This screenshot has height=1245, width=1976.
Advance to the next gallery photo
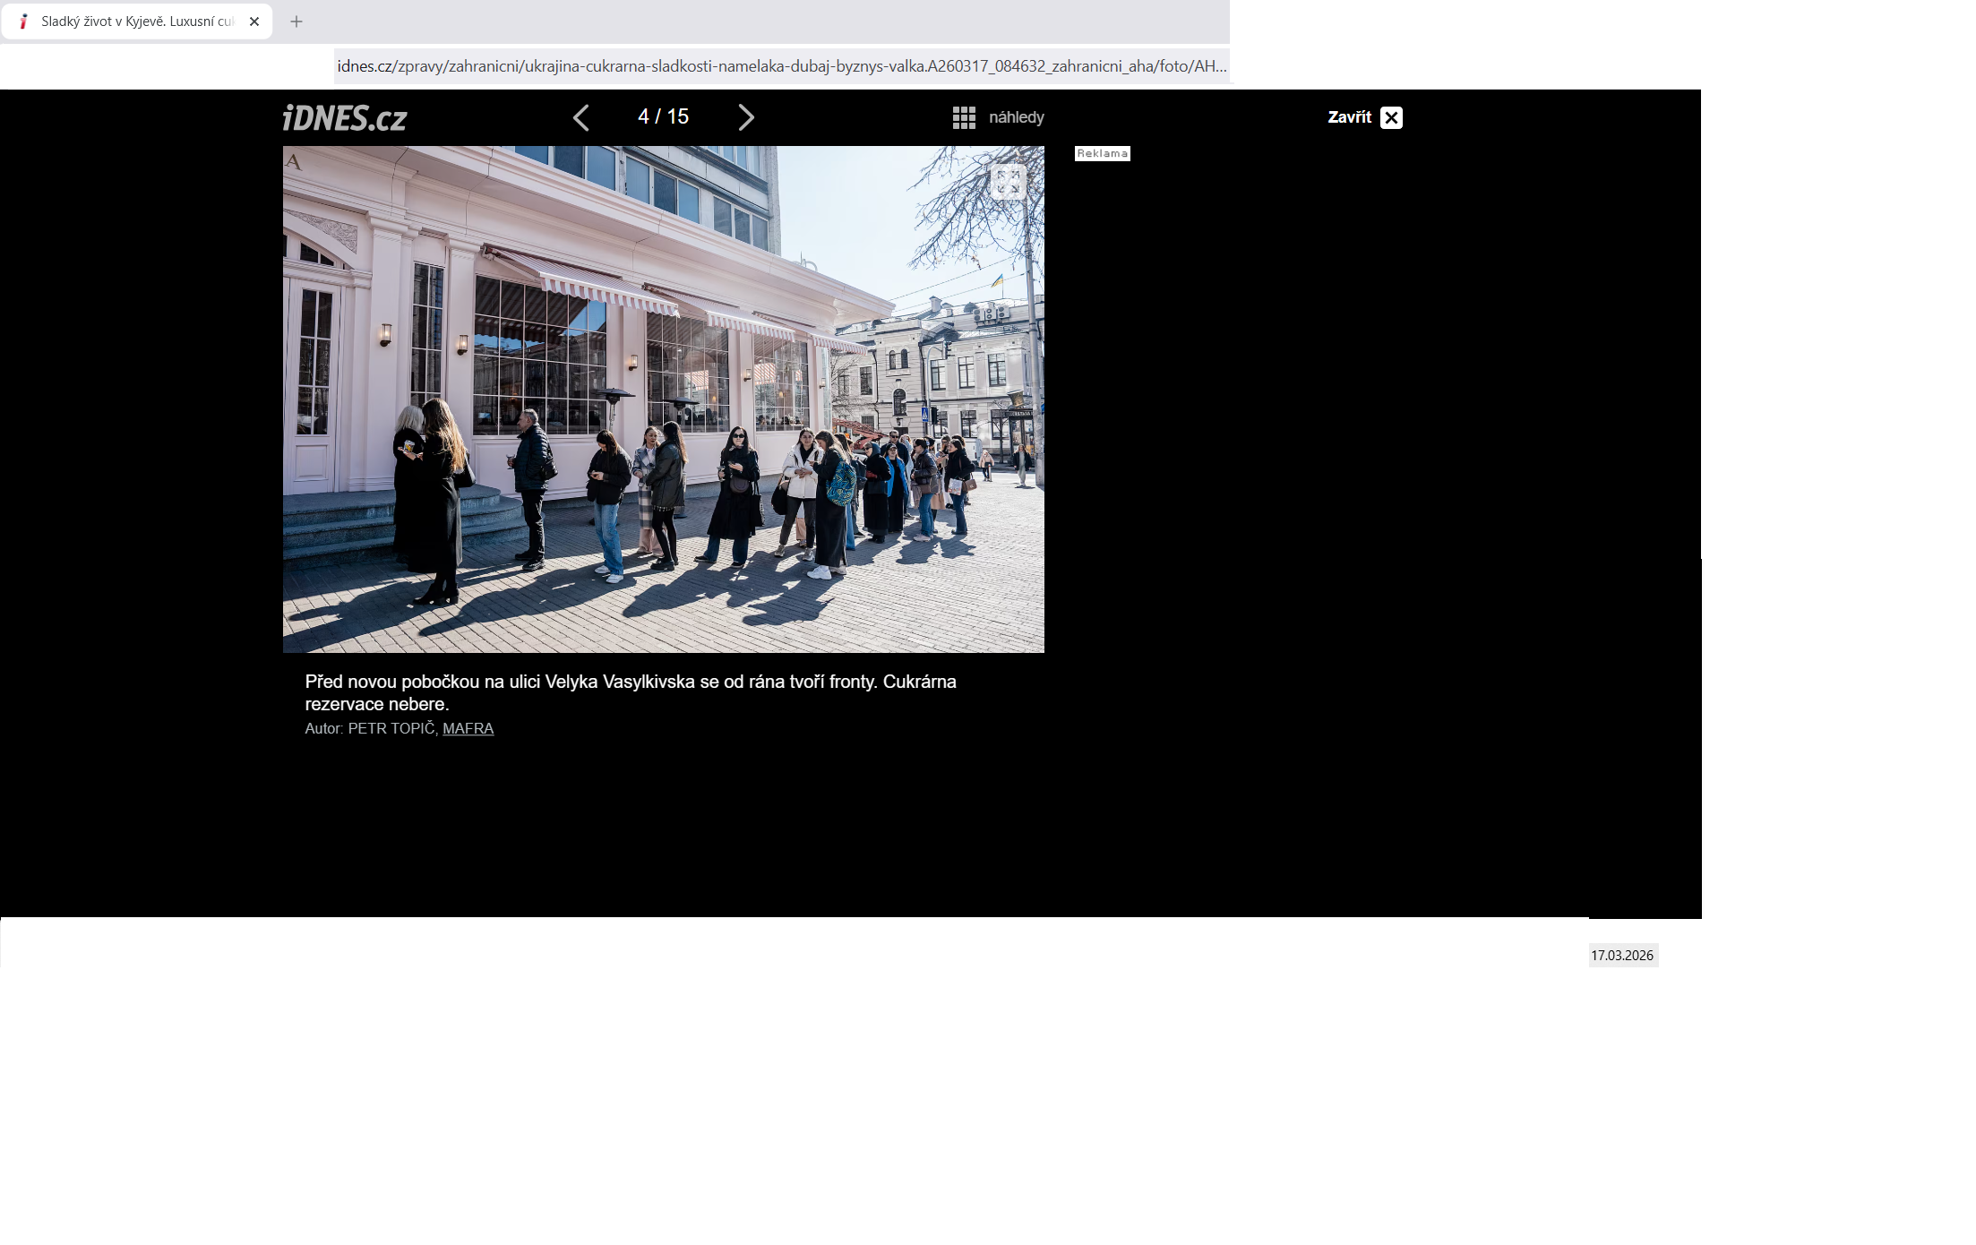point(745,117)
